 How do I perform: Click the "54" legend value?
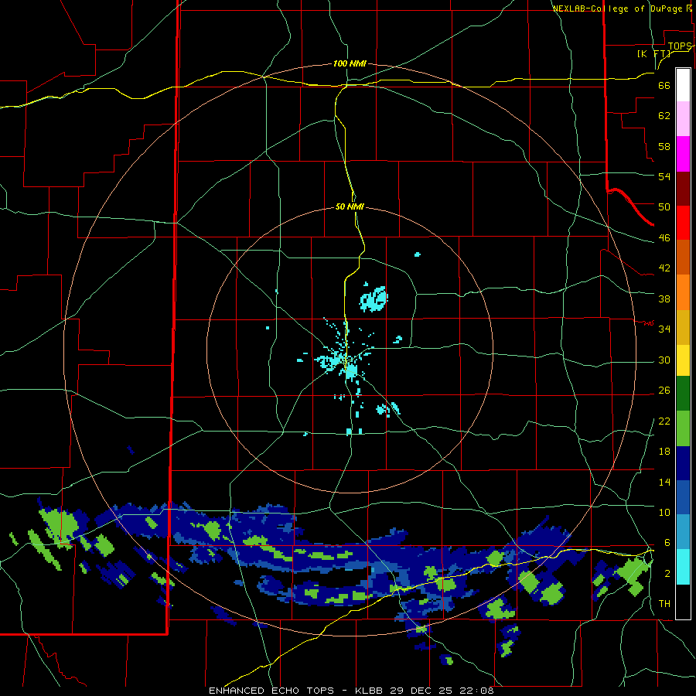[x=664, y=176]
